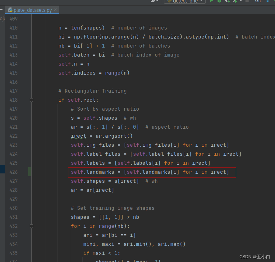
Task: Click the 'self.n = n' line
Action: pyautogui.click(x=74, y=64)
